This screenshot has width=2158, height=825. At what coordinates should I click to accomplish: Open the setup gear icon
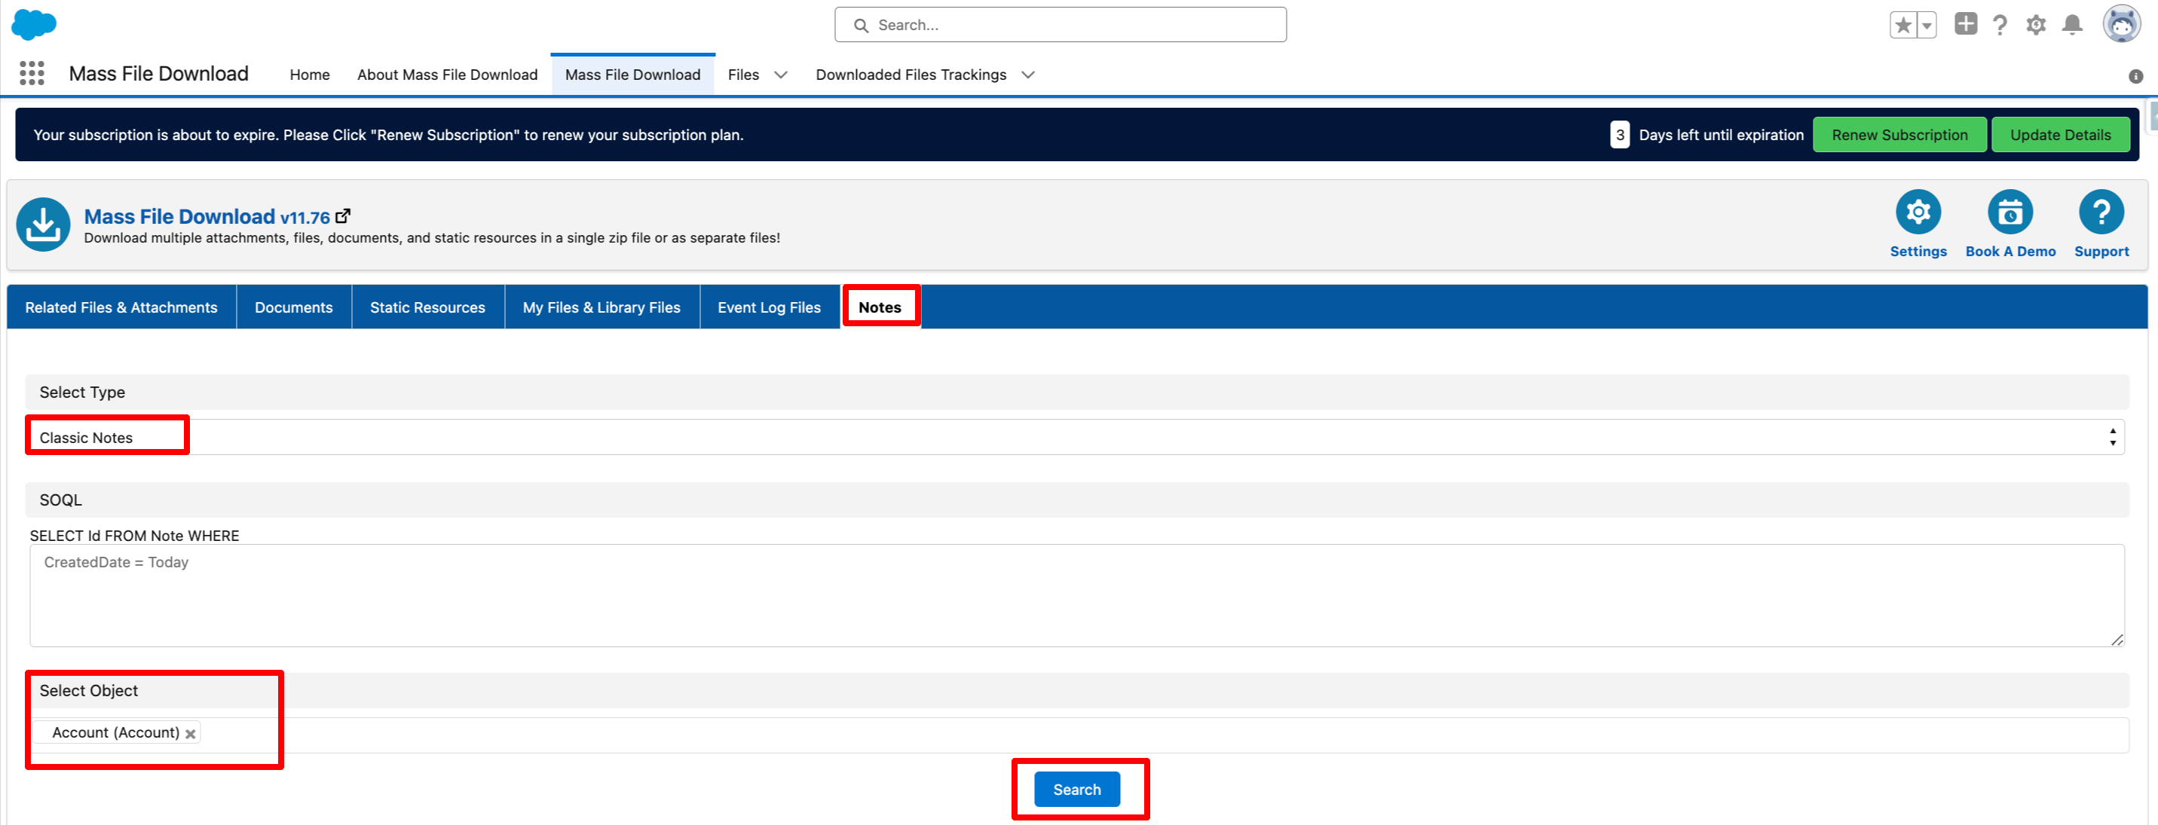pos(2036,25)
